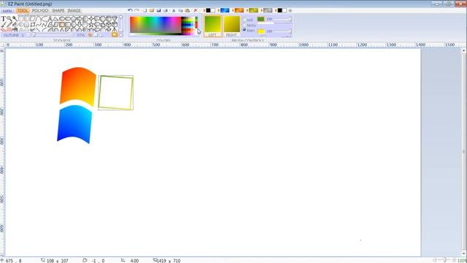Toggle small checkbox at toolbox bottom right
The width and height of the screenshot is (467, 263).
pyautogui.click(x=121, y=35)
